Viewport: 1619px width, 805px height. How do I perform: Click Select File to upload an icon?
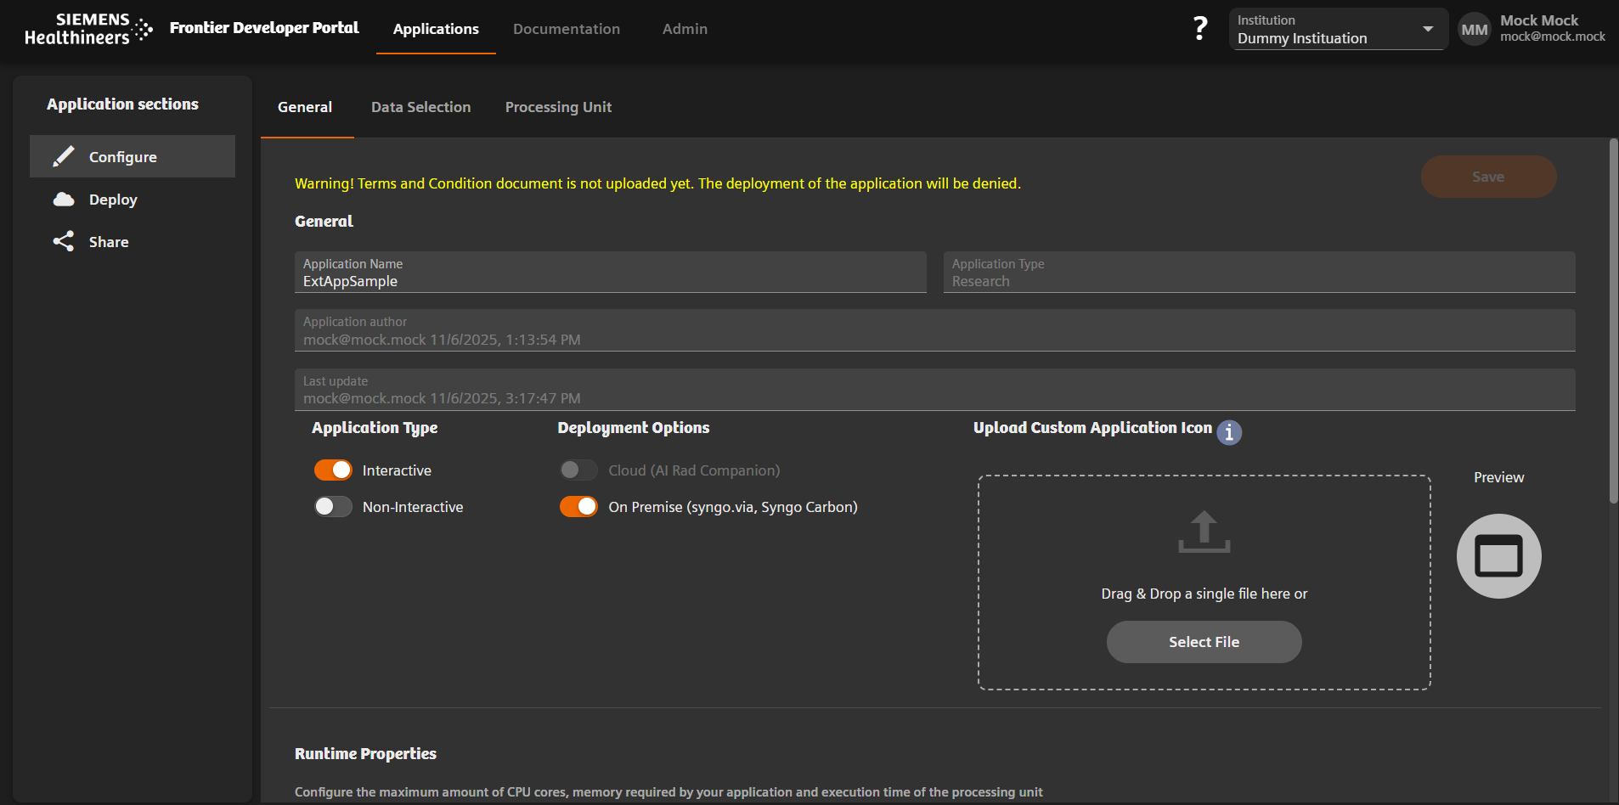[x=1204, y=641]
